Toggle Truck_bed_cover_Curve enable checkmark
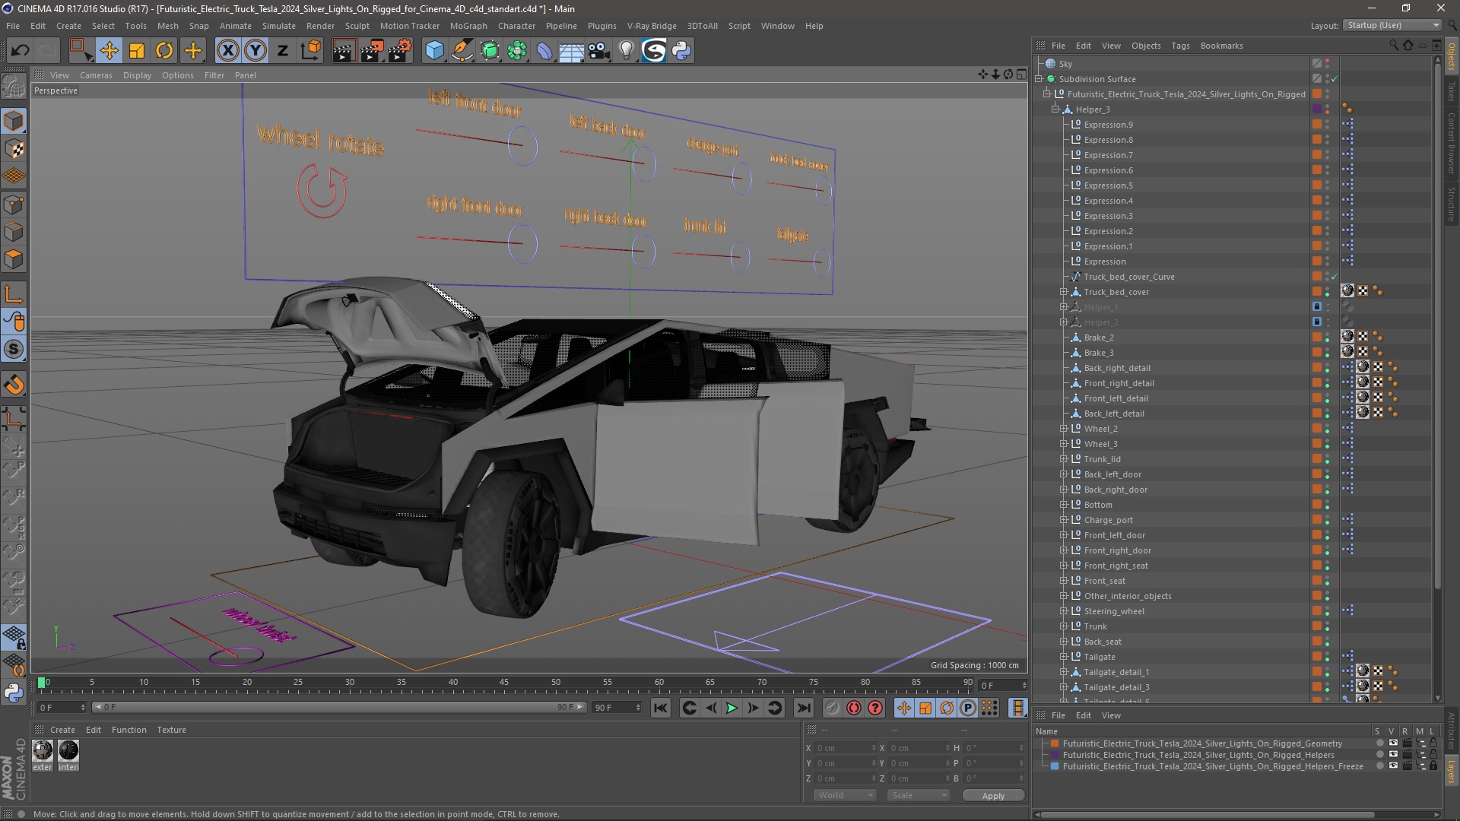The height and width of the screenshot is (821, 1460). point(1335,277)
